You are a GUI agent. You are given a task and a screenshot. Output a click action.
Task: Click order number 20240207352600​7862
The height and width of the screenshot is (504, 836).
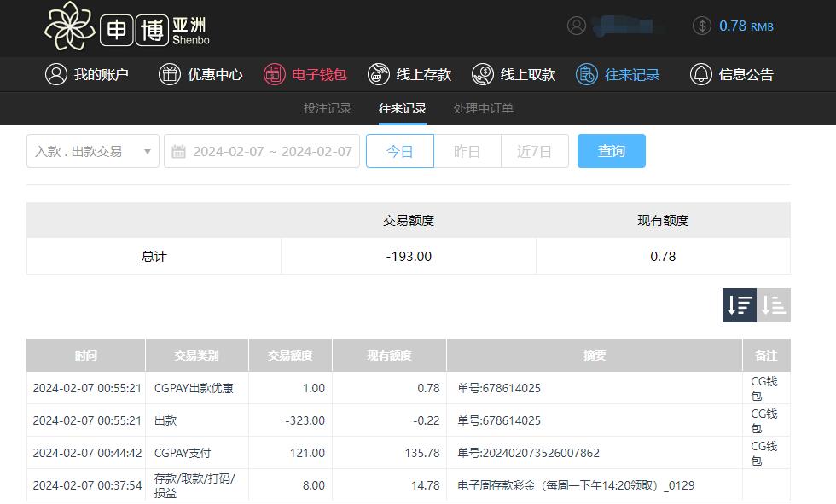528,454
